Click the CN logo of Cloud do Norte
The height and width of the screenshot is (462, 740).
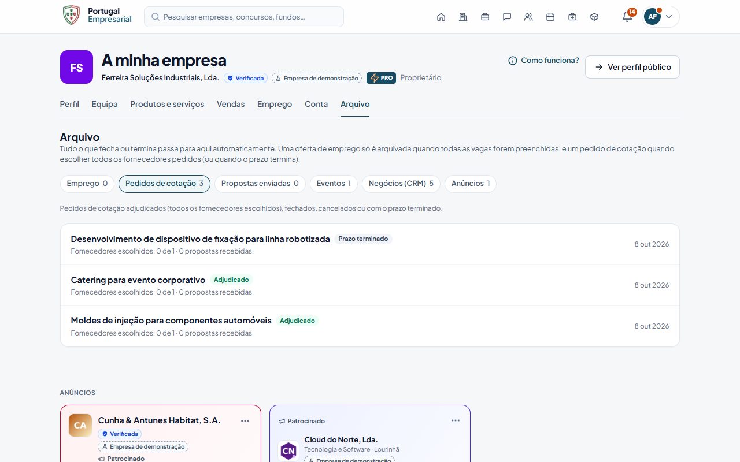coord(288,450)
